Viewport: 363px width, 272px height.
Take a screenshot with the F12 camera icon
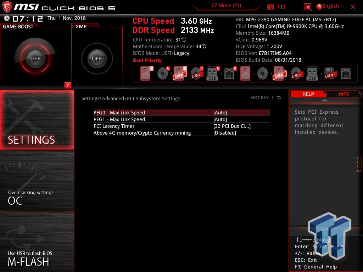(x=270, y=7)
